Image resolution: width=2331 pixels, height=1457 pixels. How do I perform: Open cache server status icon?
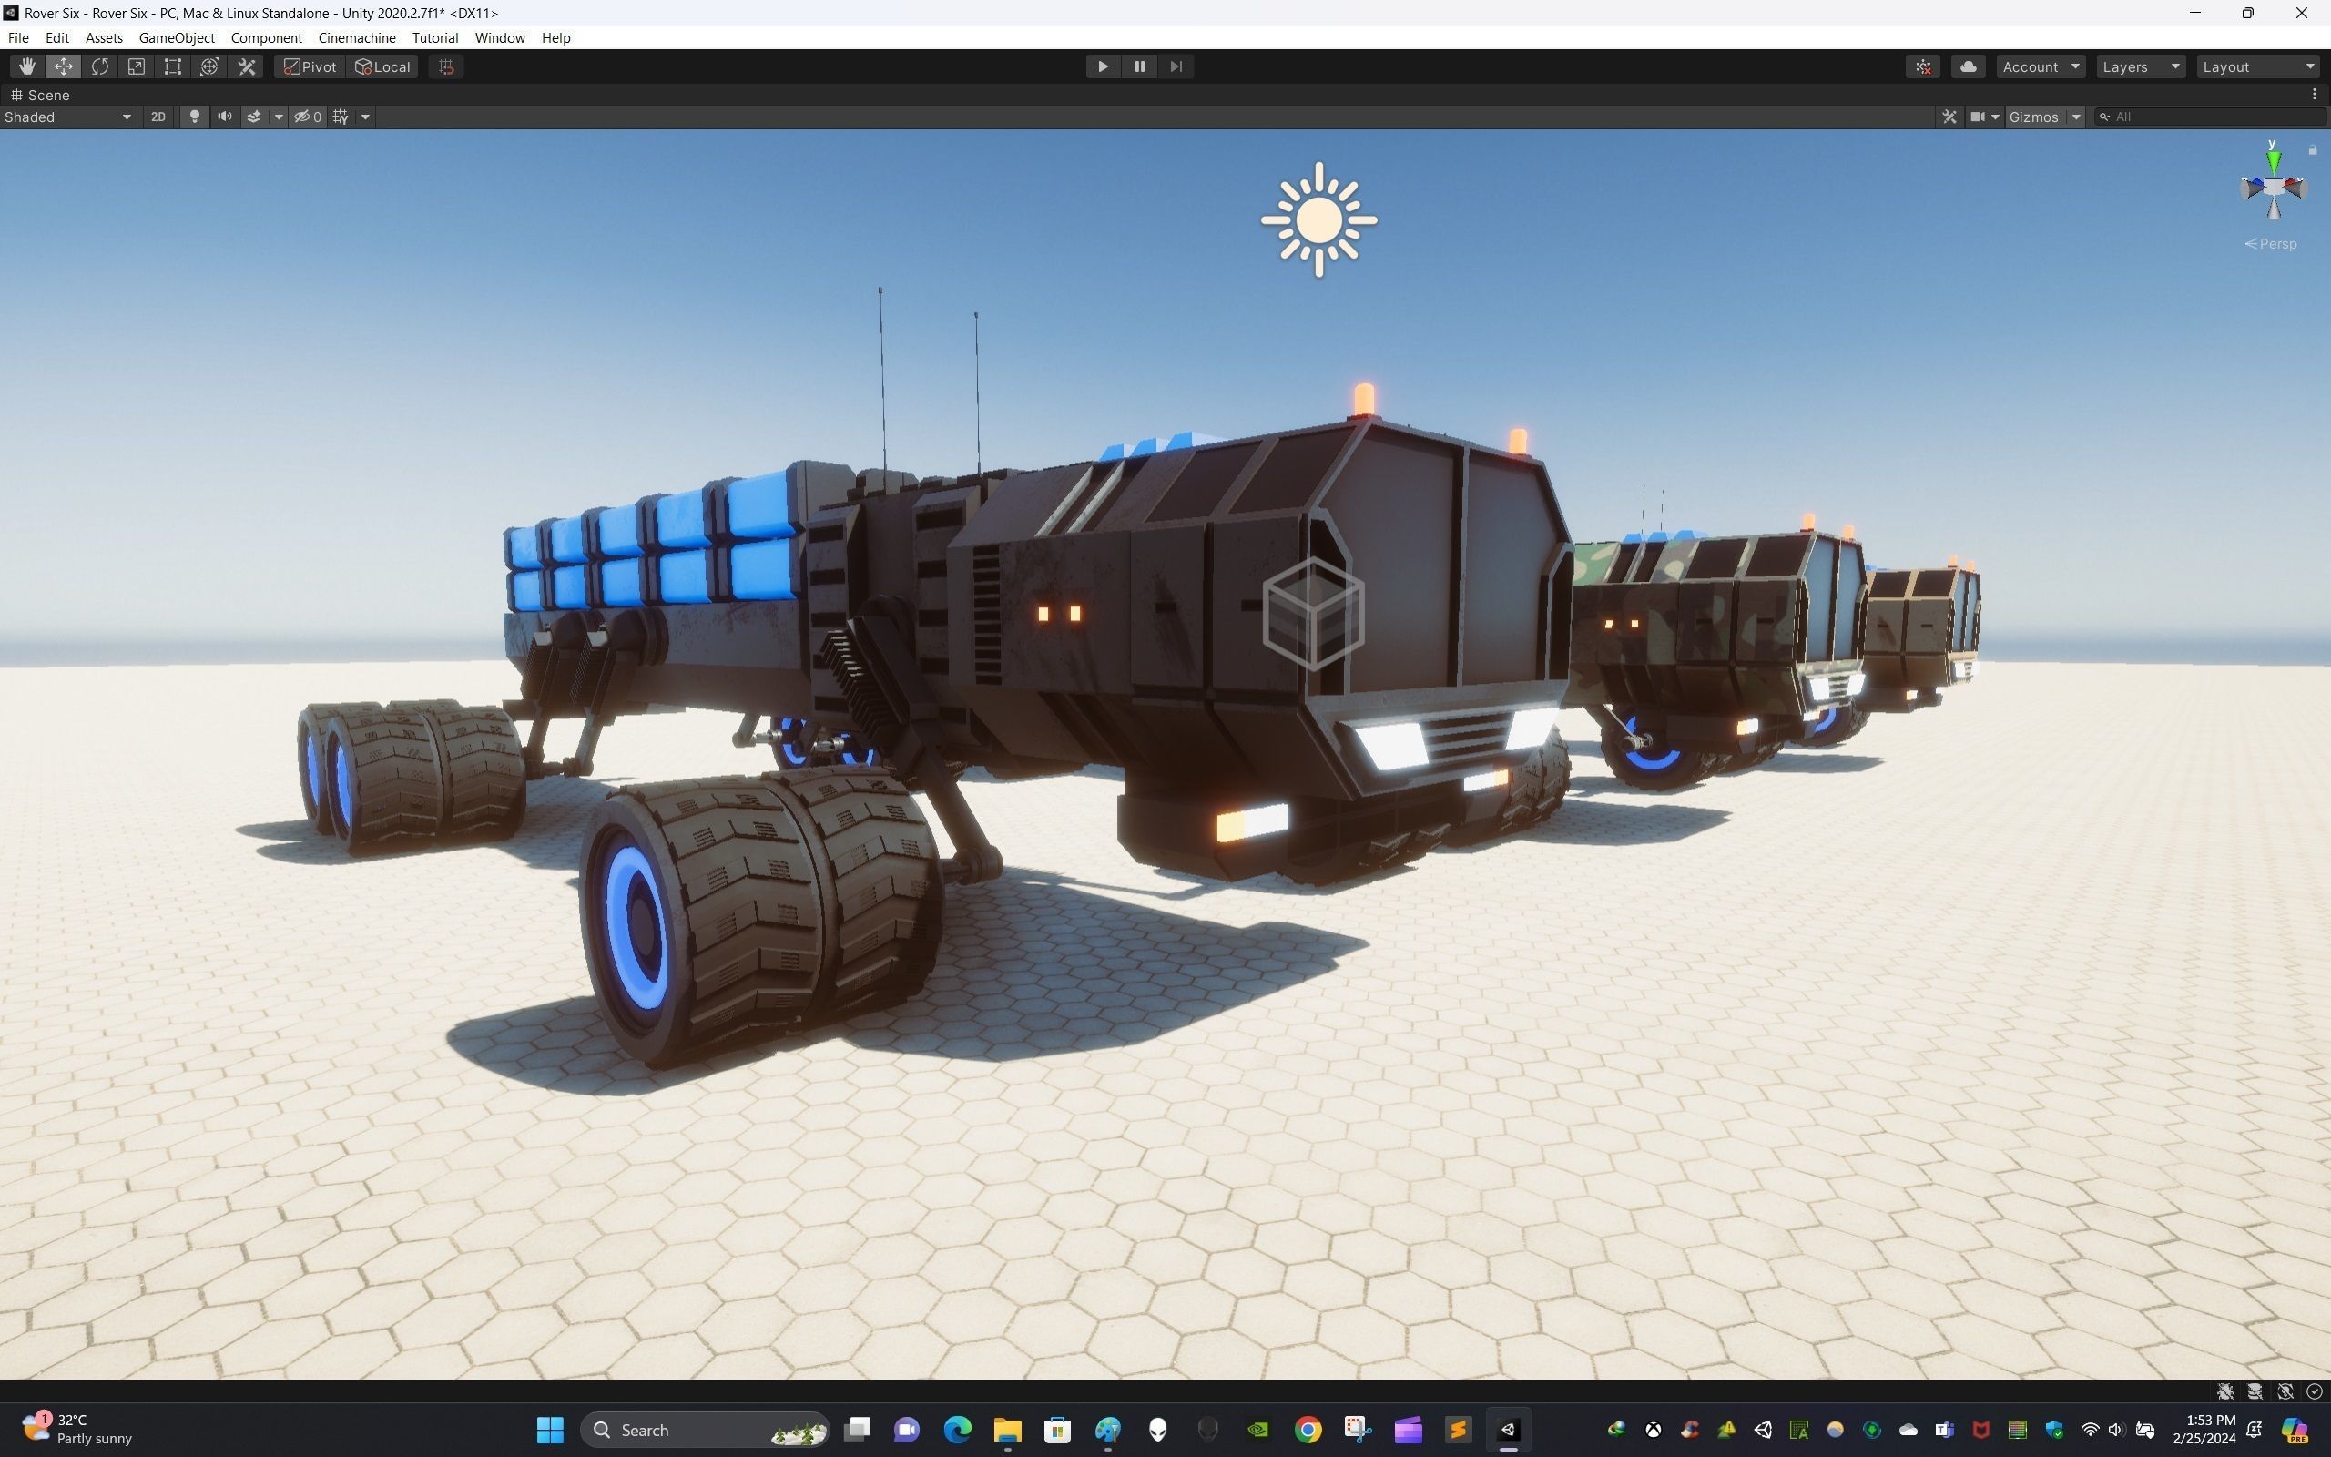pyautogui.click(x=2255, y=1391)
